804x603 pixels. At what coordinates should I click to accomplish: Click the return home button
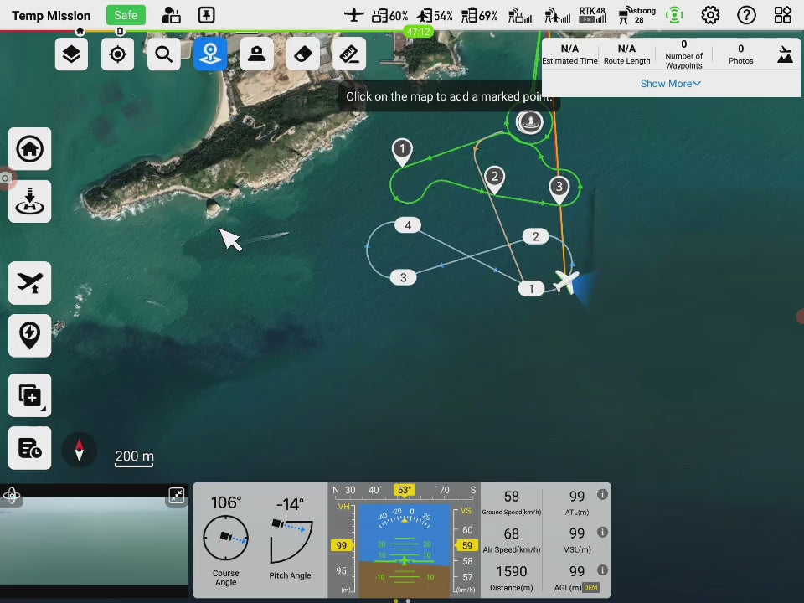pyautogui.click(x=30, y=149)
